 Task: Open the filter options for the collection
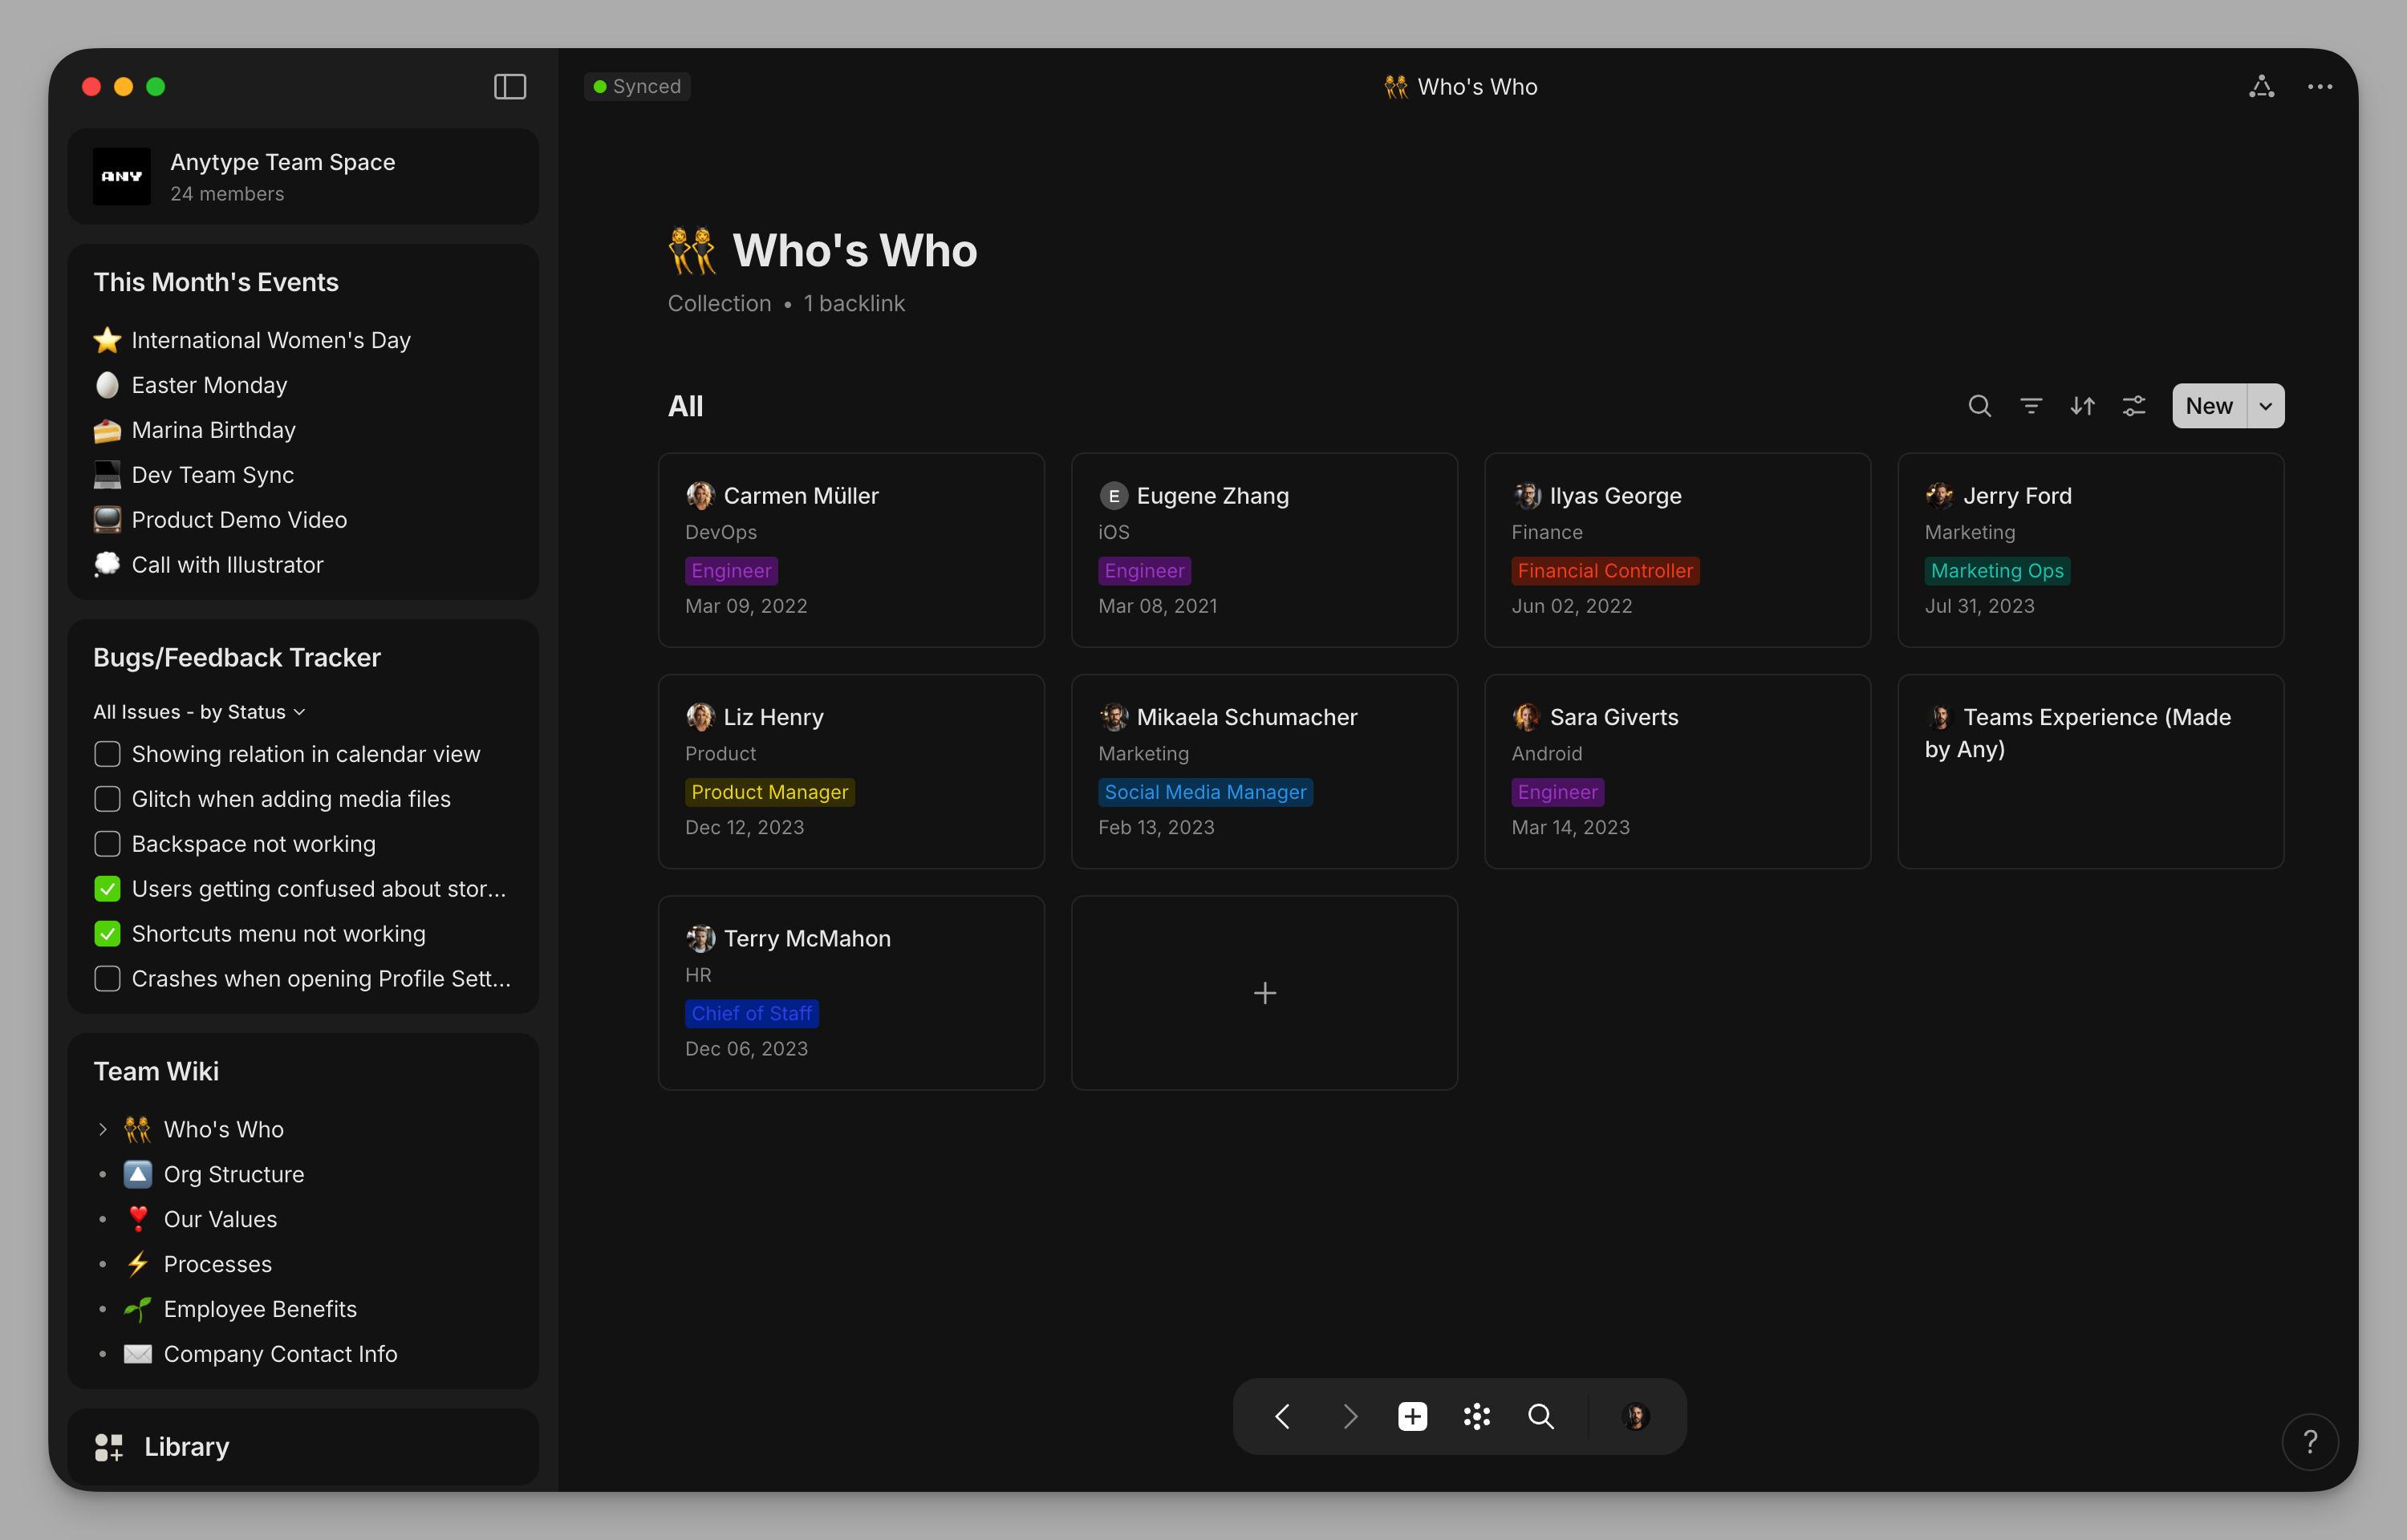(x=2031, y=406)
